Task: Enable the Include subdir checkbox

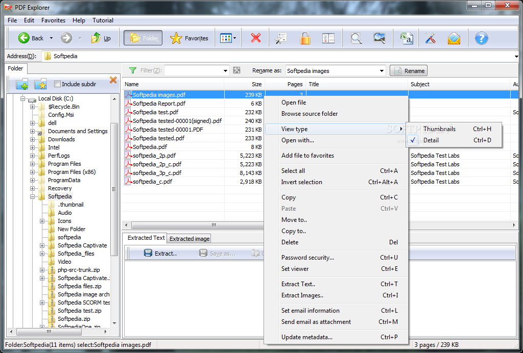Action: (57, 84)
